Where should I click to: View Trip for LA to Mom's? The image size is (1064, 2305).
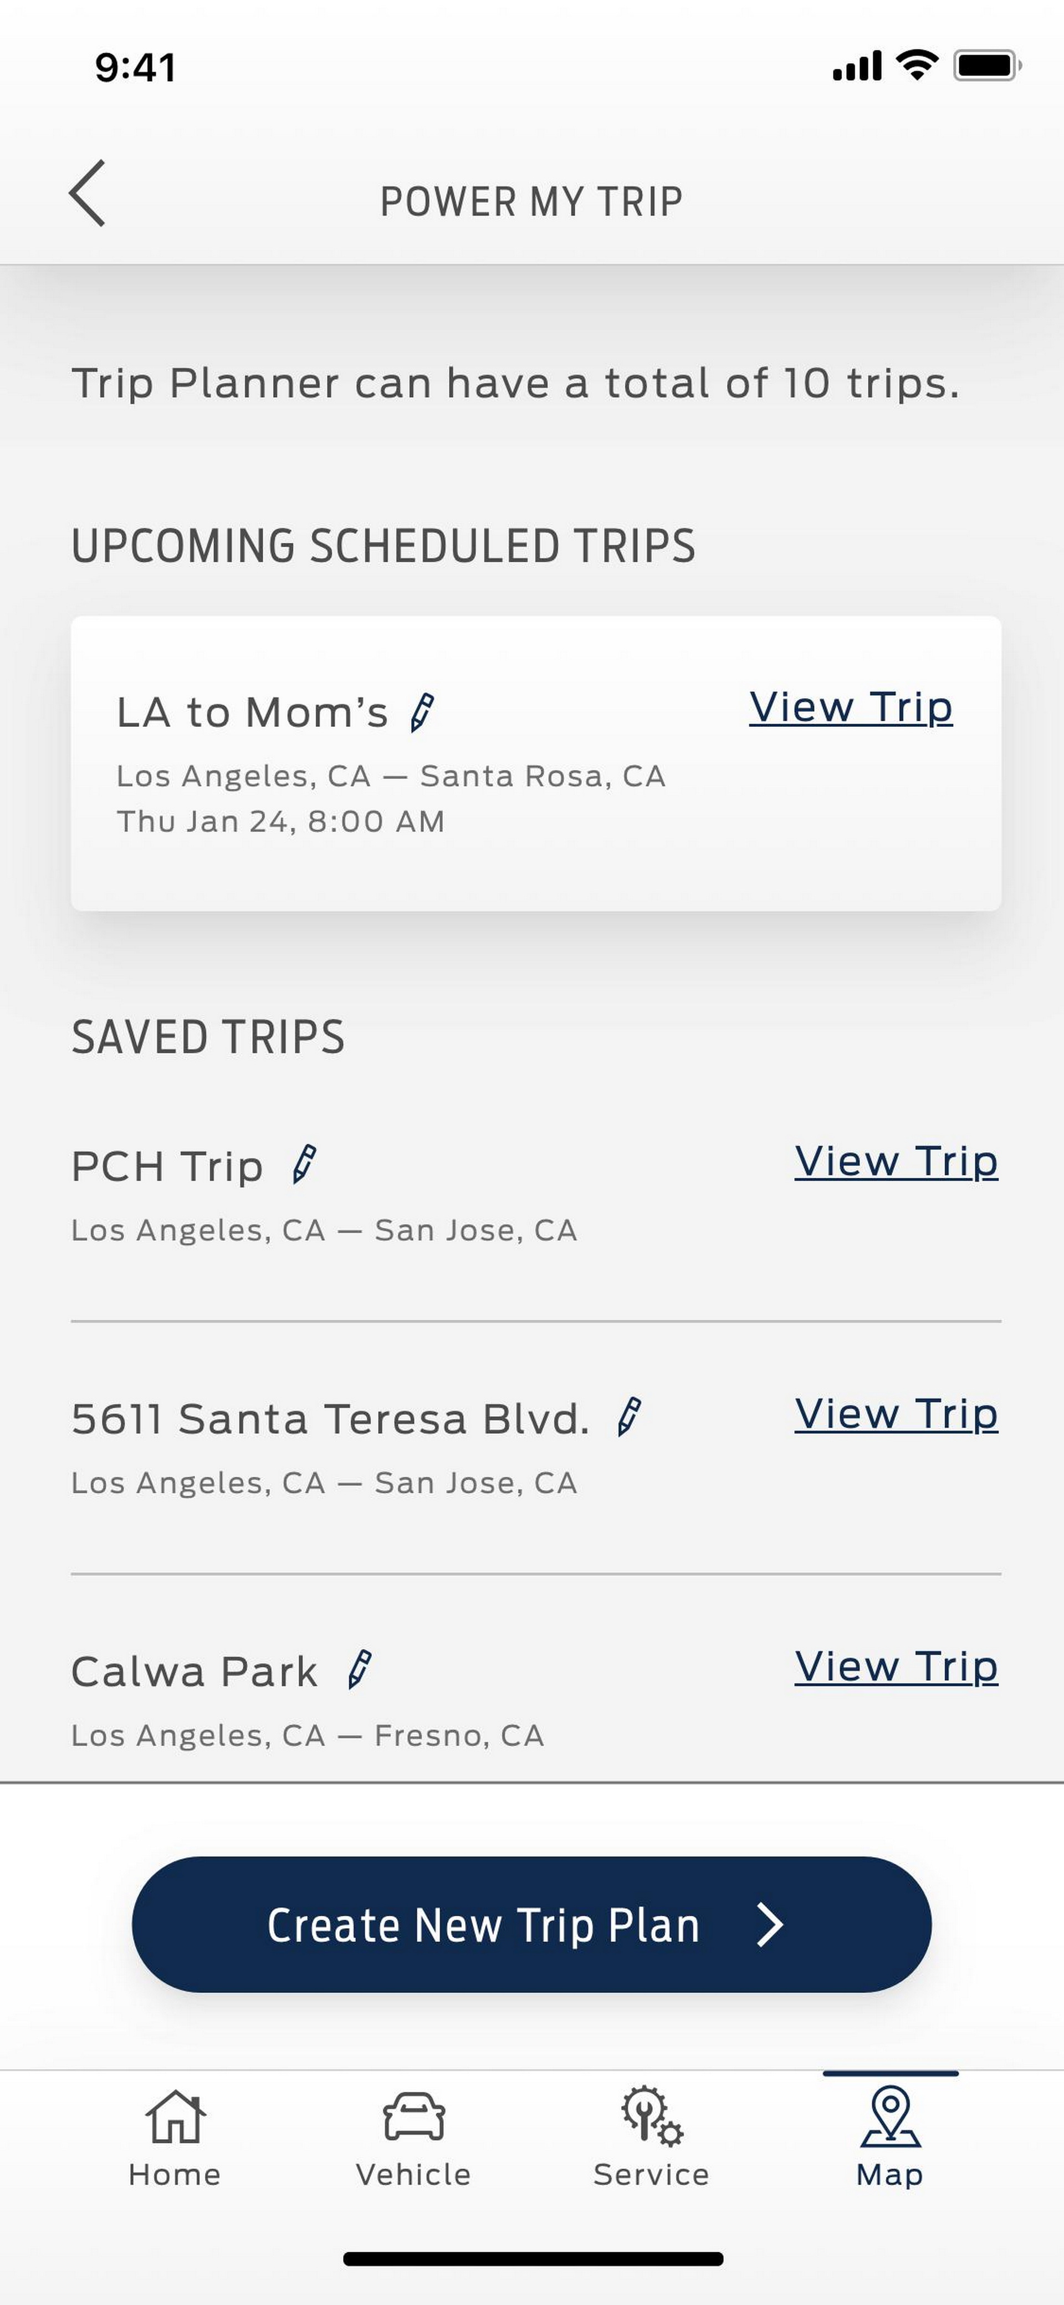tap(850, 708)
